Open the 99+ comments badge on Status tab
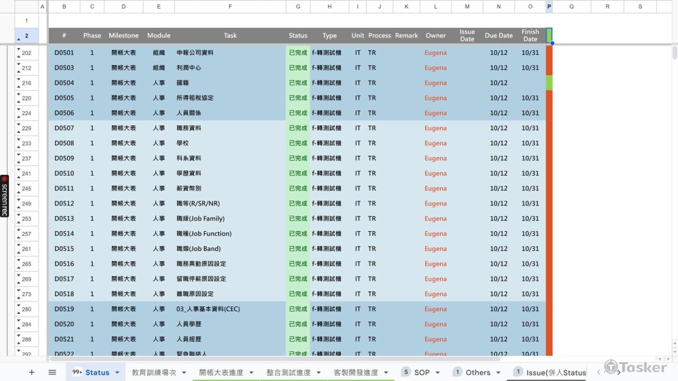 pyautogui.click(x=77, y=372)
